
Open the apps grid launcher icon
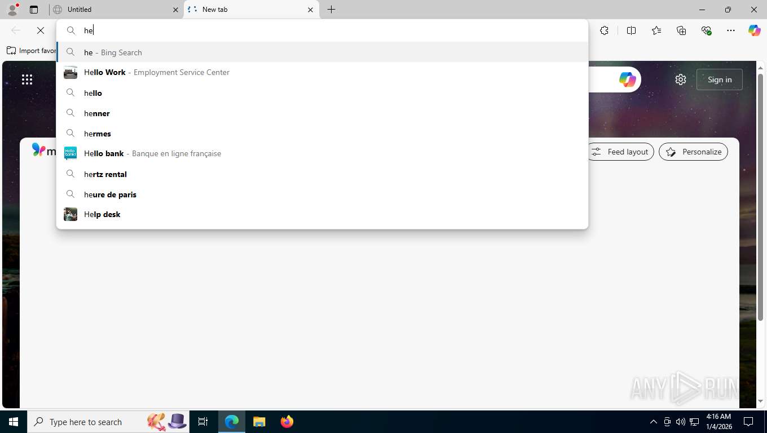(27, 79)
